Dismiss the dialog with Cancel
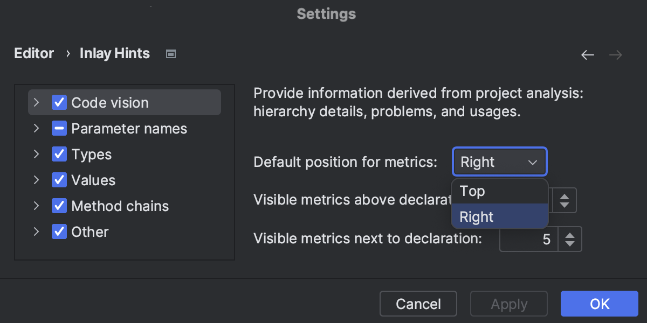The image size is (647, 323). click(418, 303)
